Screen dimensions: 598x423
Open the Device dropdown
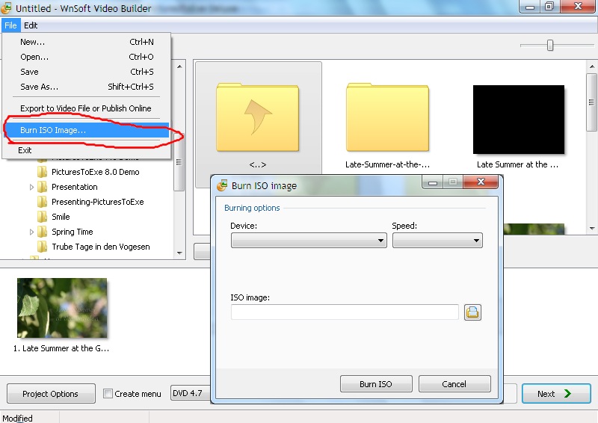point(308,241)
